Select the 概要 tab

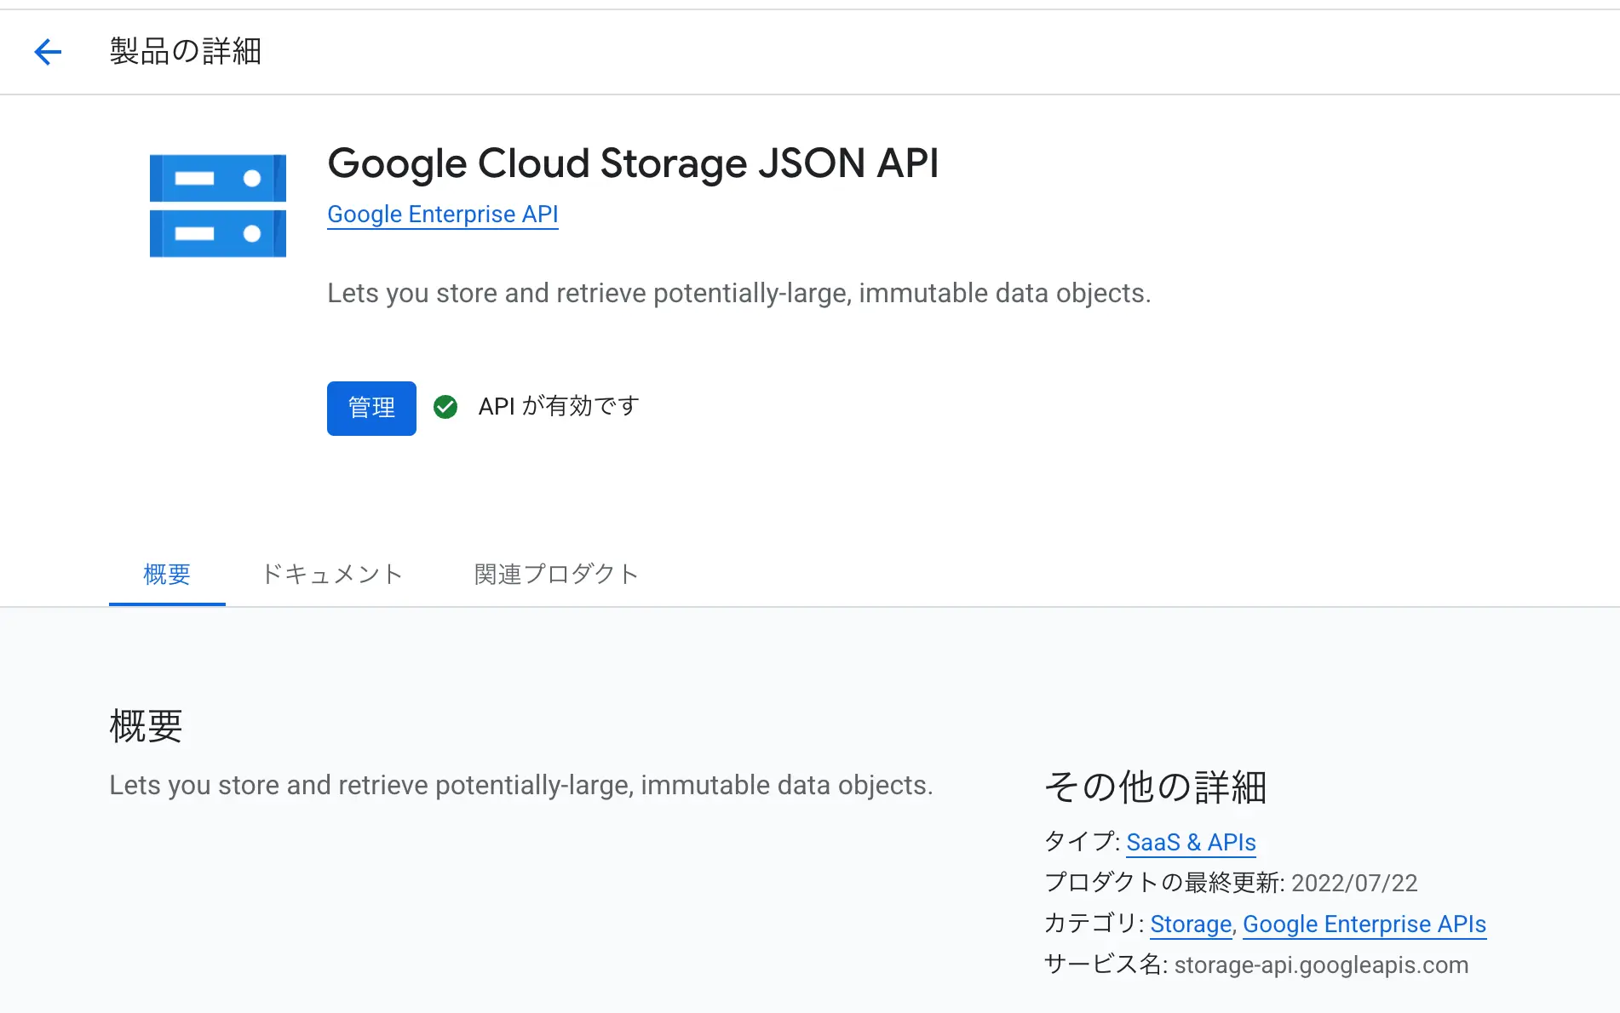(167, 575)
